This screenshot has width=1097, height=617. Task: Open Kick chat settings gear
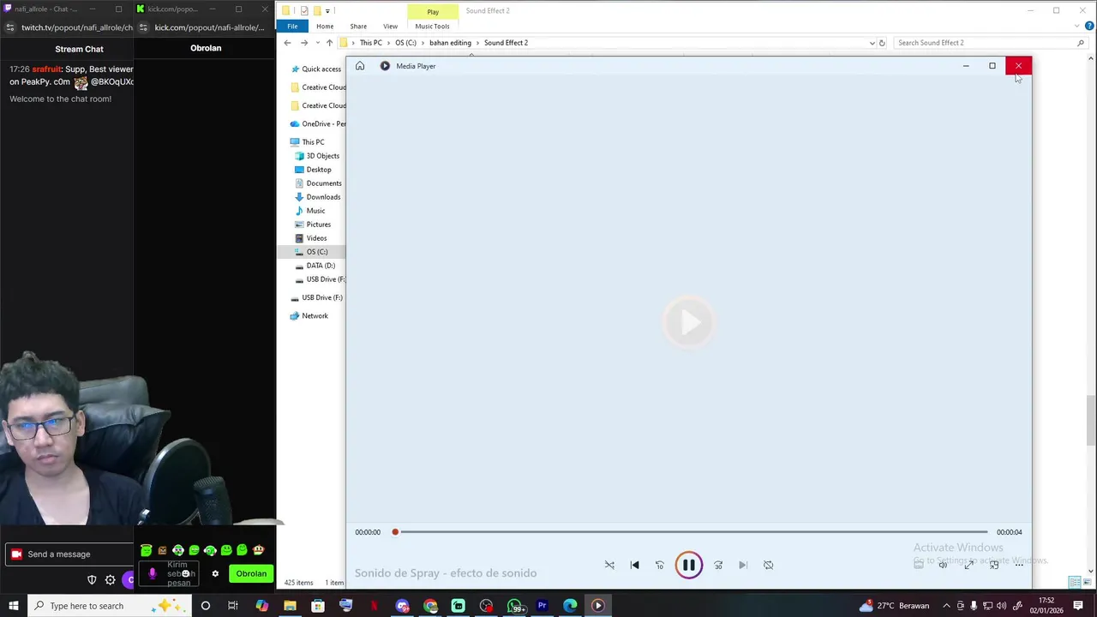click(215, 574)
